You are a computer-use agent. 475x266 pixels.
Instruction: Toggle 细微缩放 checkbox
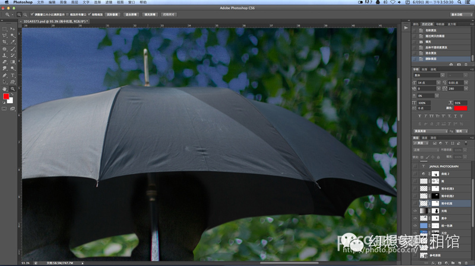90,14
